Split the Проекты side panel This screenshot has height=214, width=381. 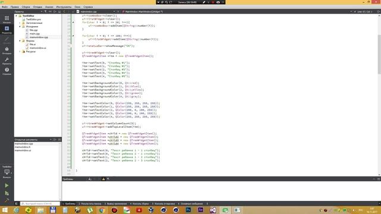click(x=55, y=11)
